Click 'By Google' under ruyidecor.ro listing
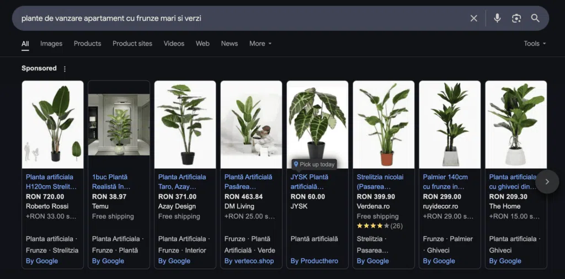Screen dimensions: 565x279 [439, 261]
